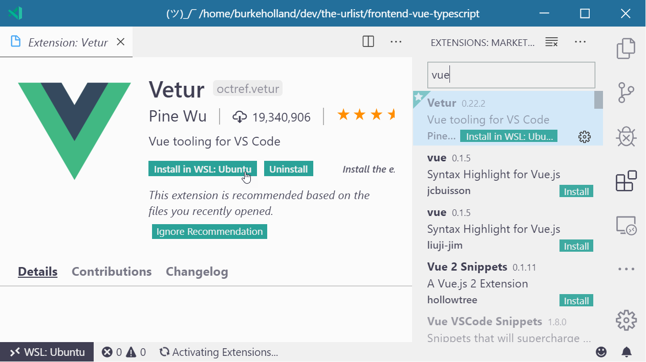Open the Debug view with bug icon

pyautogui.click(x=626, y=137)
